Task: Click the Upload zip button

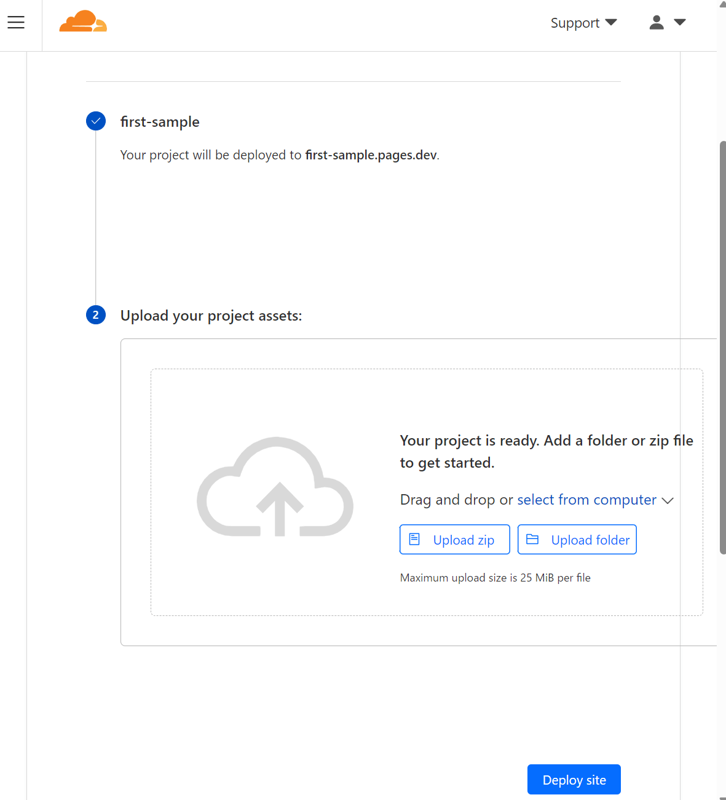Action: 455,540
